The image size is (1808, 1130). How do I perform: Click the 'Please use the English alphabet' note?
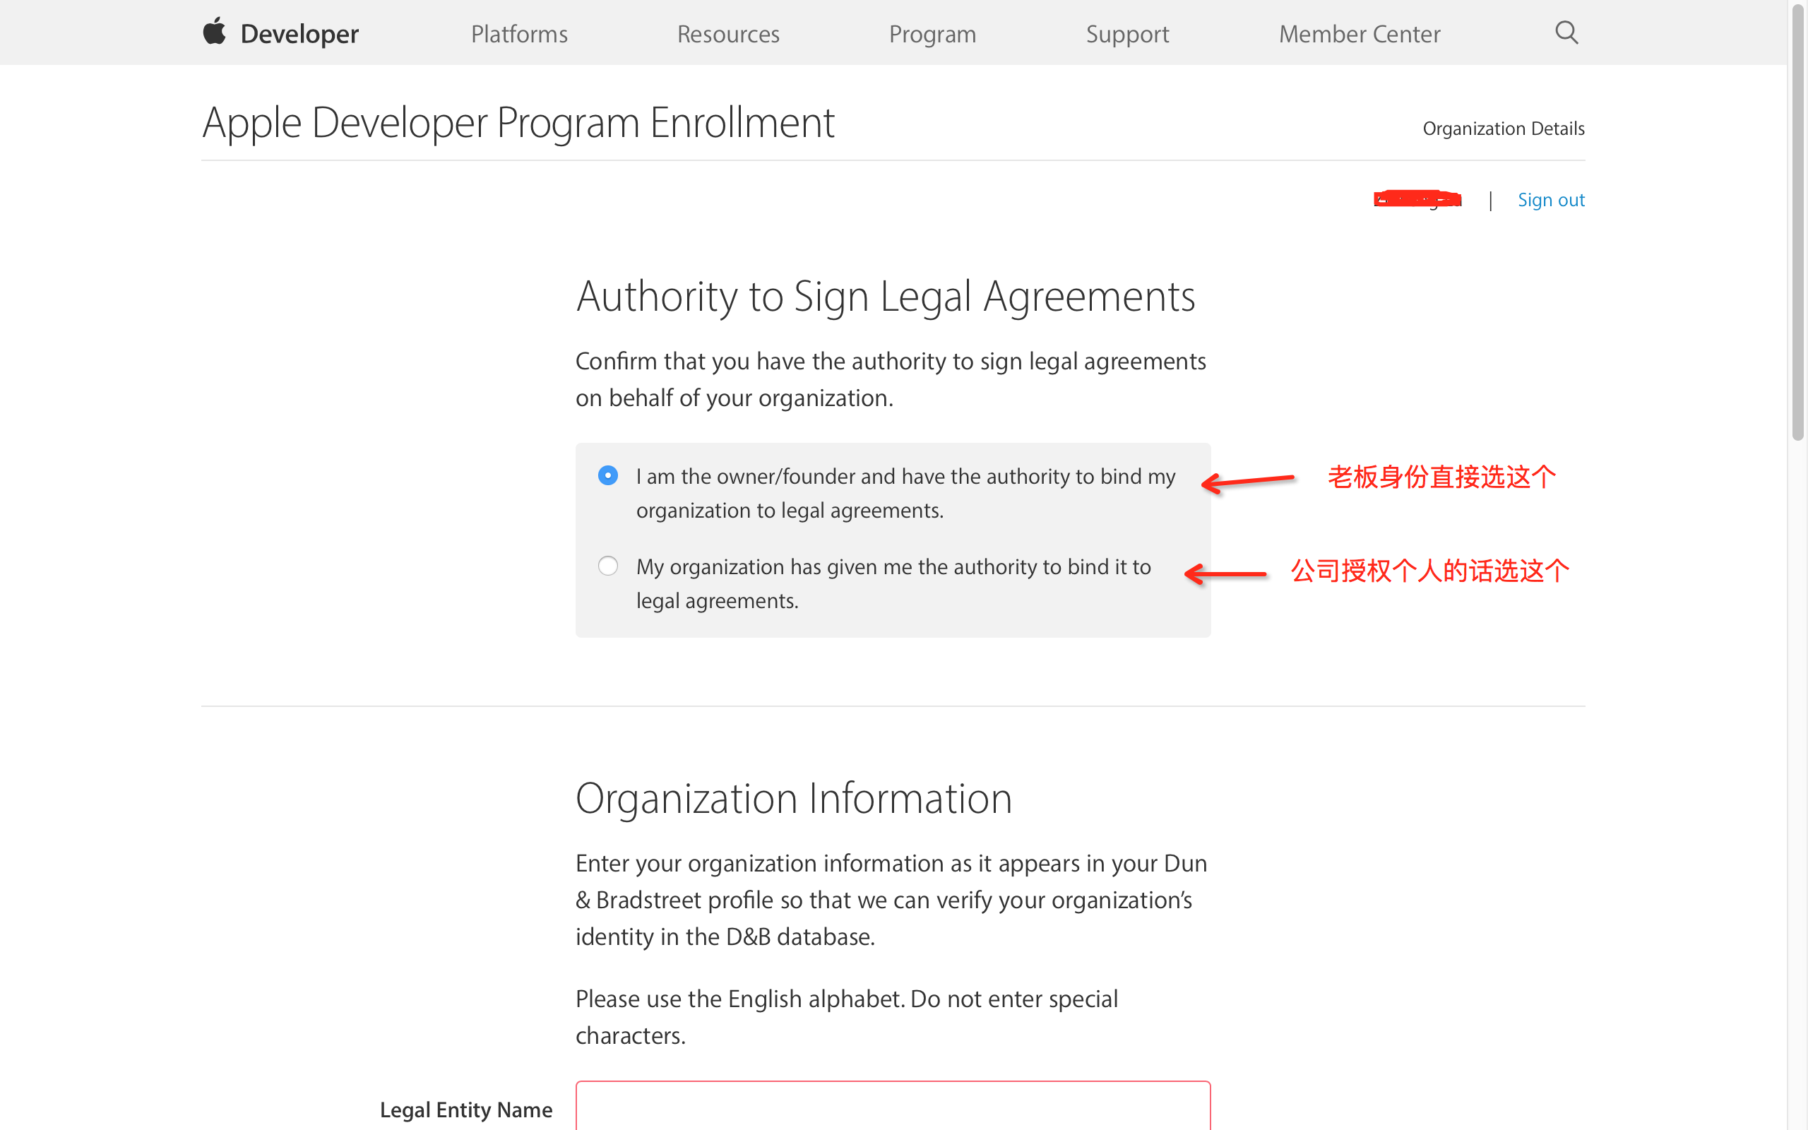847,1017
